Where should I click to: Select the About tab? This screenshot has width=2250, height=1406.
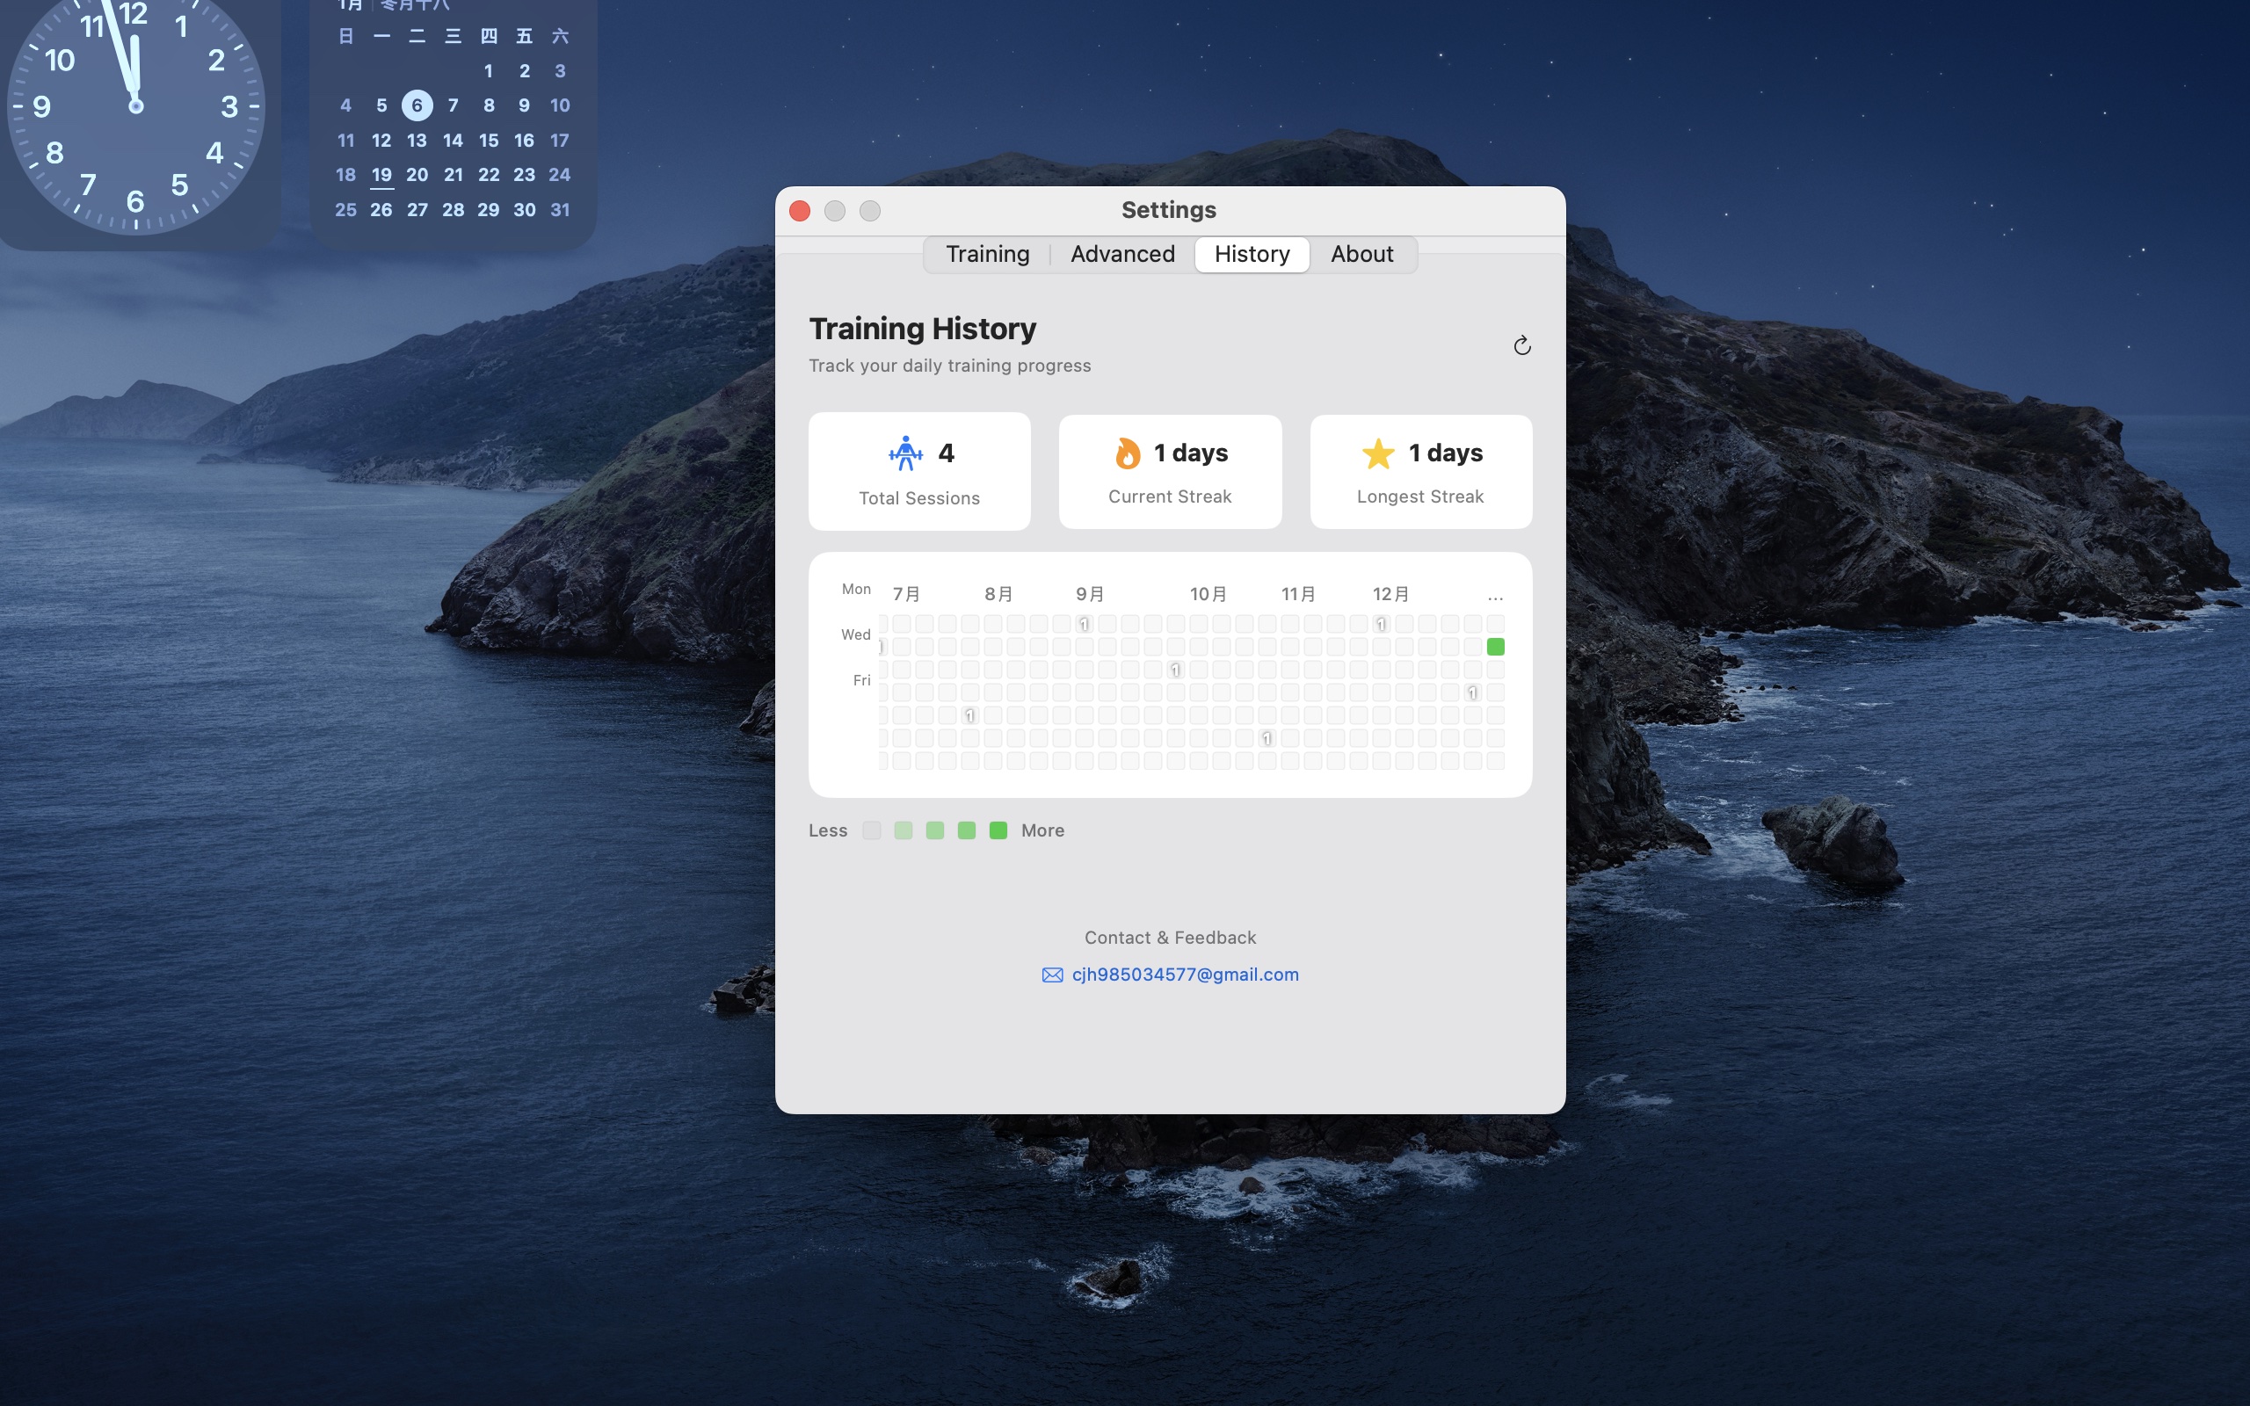tap(1361, 254)
